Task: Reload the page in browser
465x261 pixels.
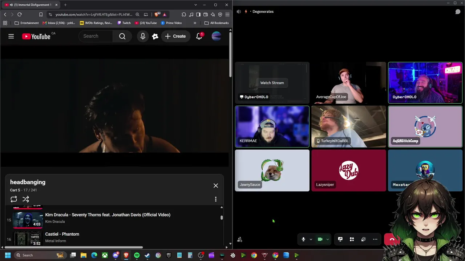Action: tap(20, 14)
